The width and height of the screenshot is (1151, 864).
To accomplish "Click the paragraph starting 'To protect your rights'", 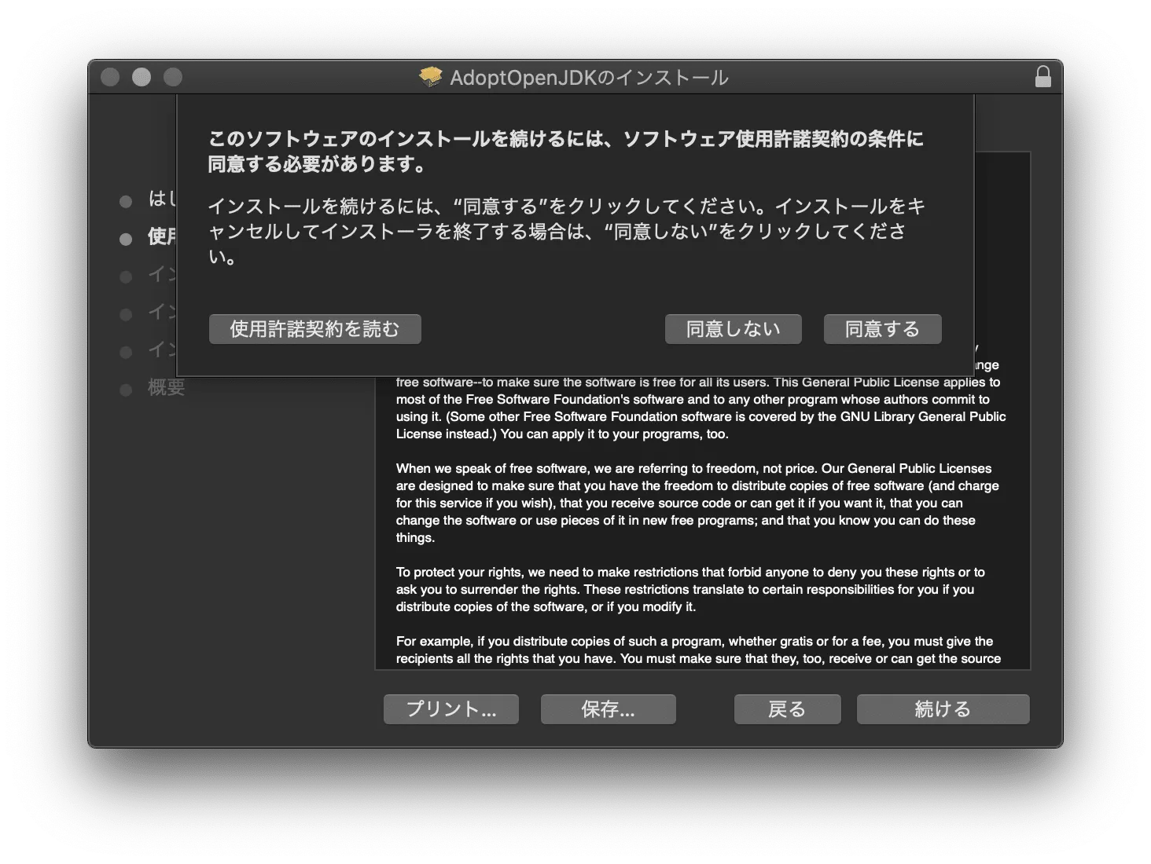I will point(690,589).
